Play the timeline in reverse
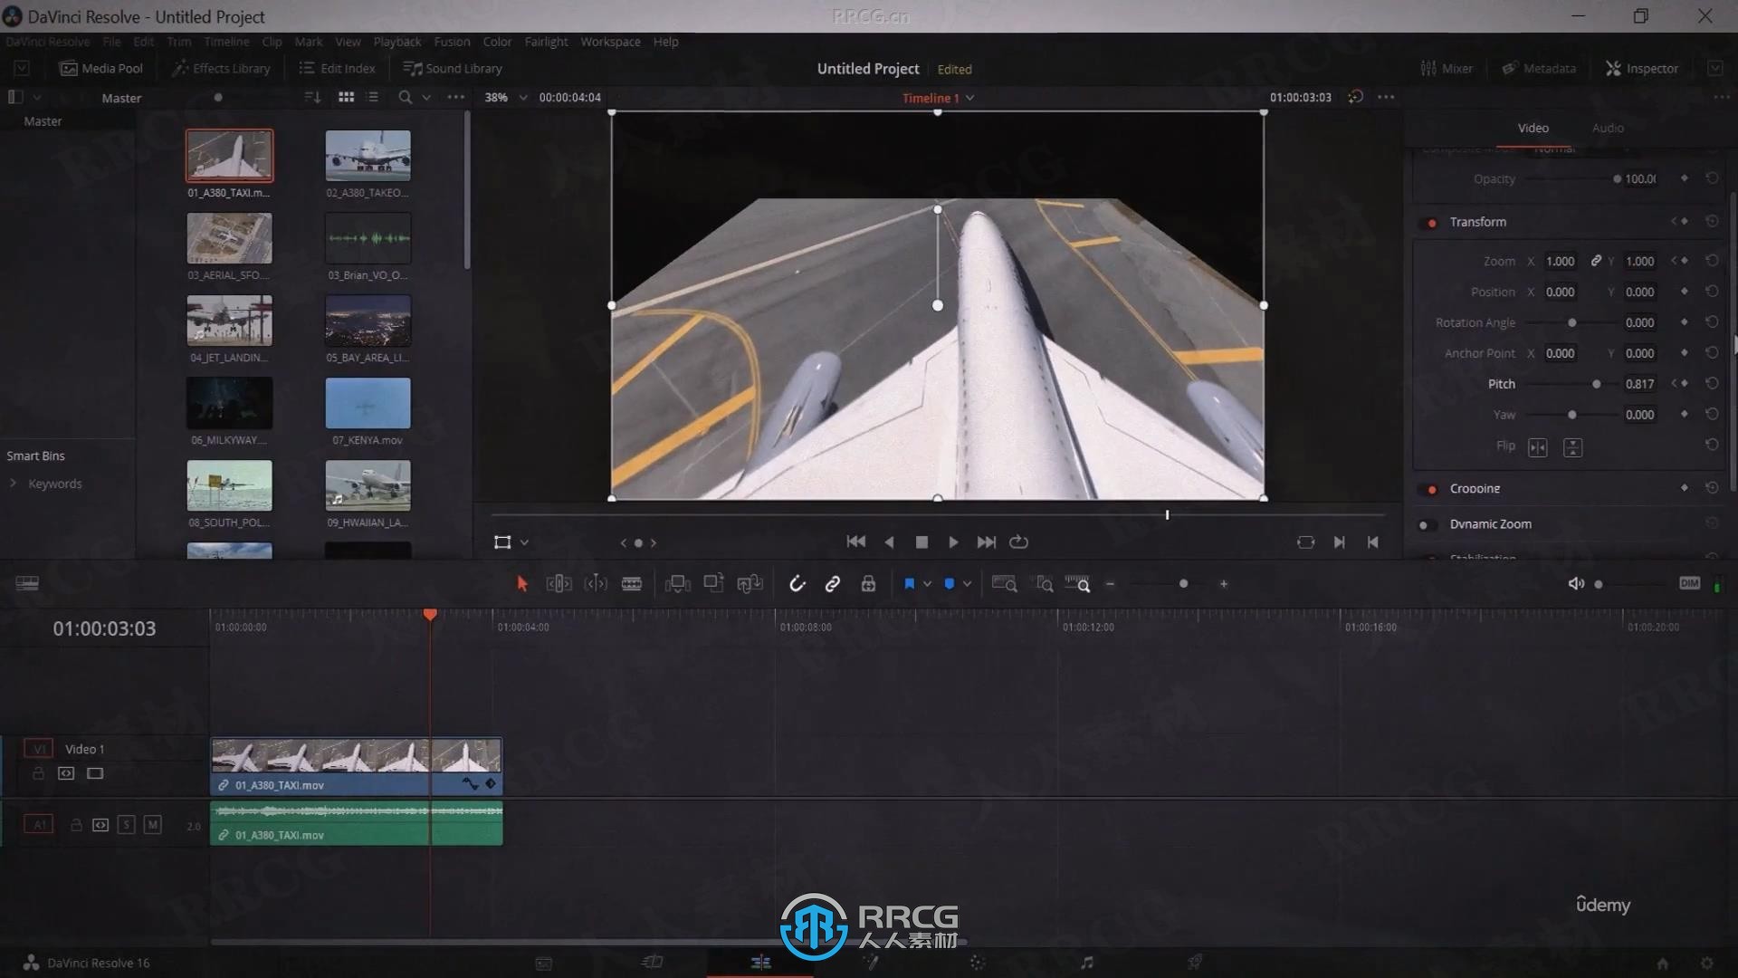Screen dimensions: 1738x978 (x=889, y=542)
